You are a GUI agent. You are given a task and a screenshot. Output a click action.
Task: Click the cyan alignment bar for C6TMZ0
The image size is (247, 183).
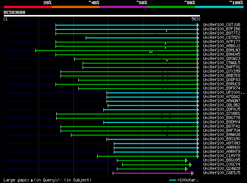click(x=142, y=38)
